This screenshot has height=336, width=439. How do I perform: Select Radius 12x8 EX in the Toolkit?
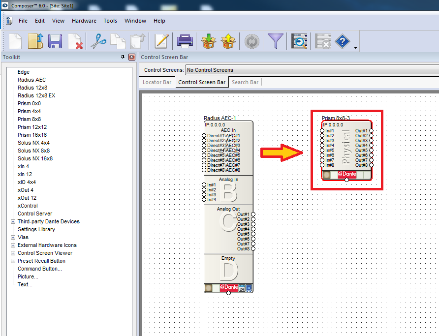point(36,95)
